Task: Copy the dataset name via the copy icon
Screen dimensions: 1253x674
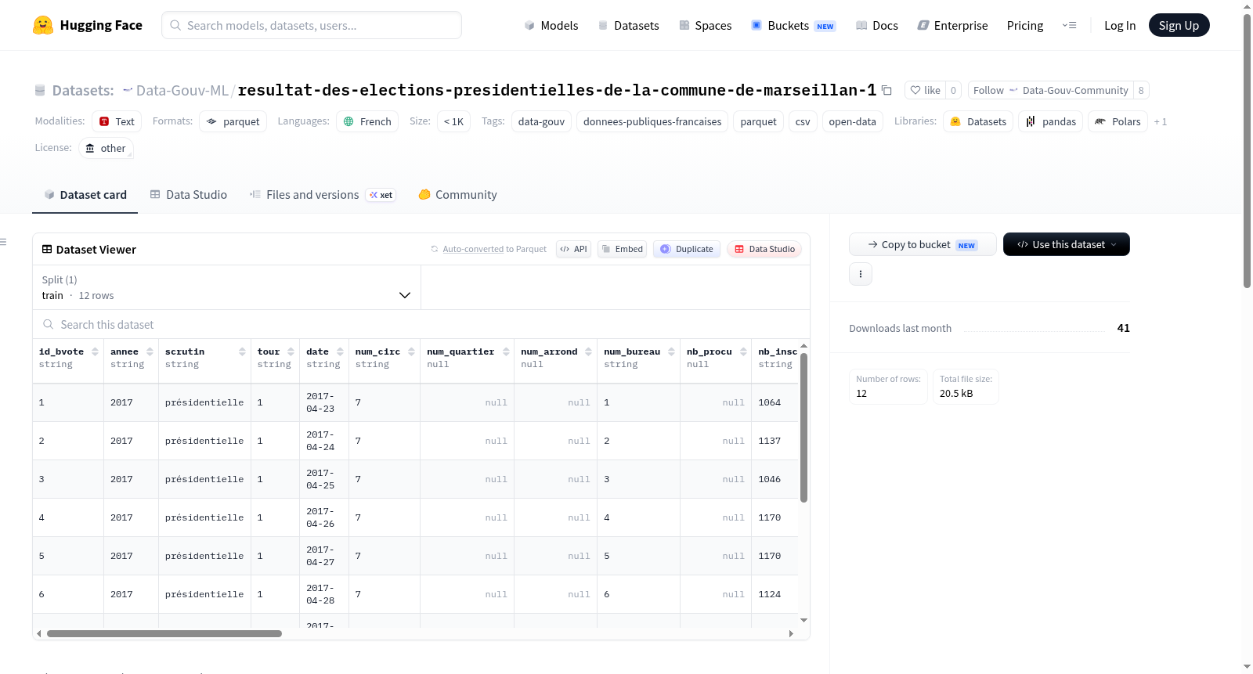Action: click(886, 90)
